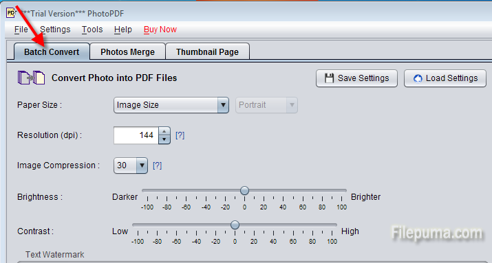Click the Save Settings button
This screenshot has width=492, height=263.
(x=356, y=78)
